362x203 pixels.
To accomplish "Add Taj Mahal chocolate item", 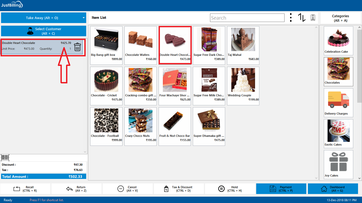I will [243, 45].
